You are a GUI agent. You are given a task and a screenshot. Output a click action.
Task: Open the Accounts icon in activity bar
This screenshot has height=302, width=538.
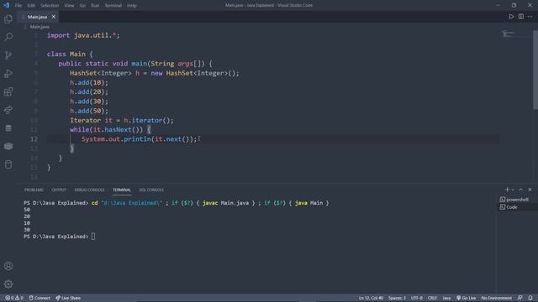point(8,266)
